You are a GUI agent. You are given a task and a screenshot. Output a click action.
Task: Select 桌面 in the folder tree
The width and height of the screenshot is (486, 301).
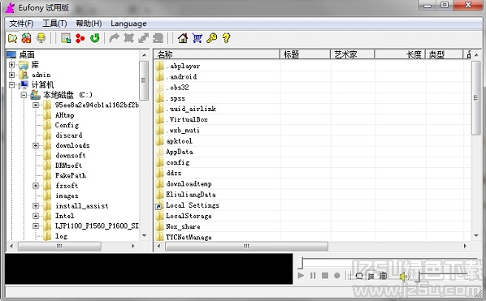click(27, 55)
